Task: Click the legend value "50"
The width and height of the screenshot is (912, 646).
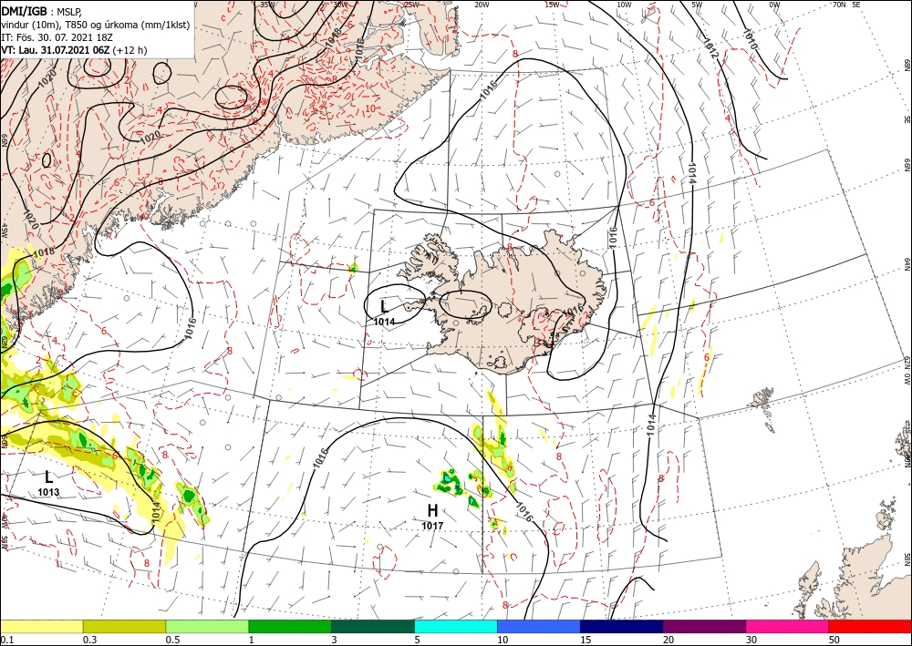Action: pyautogui.click(x=834, y=640)
